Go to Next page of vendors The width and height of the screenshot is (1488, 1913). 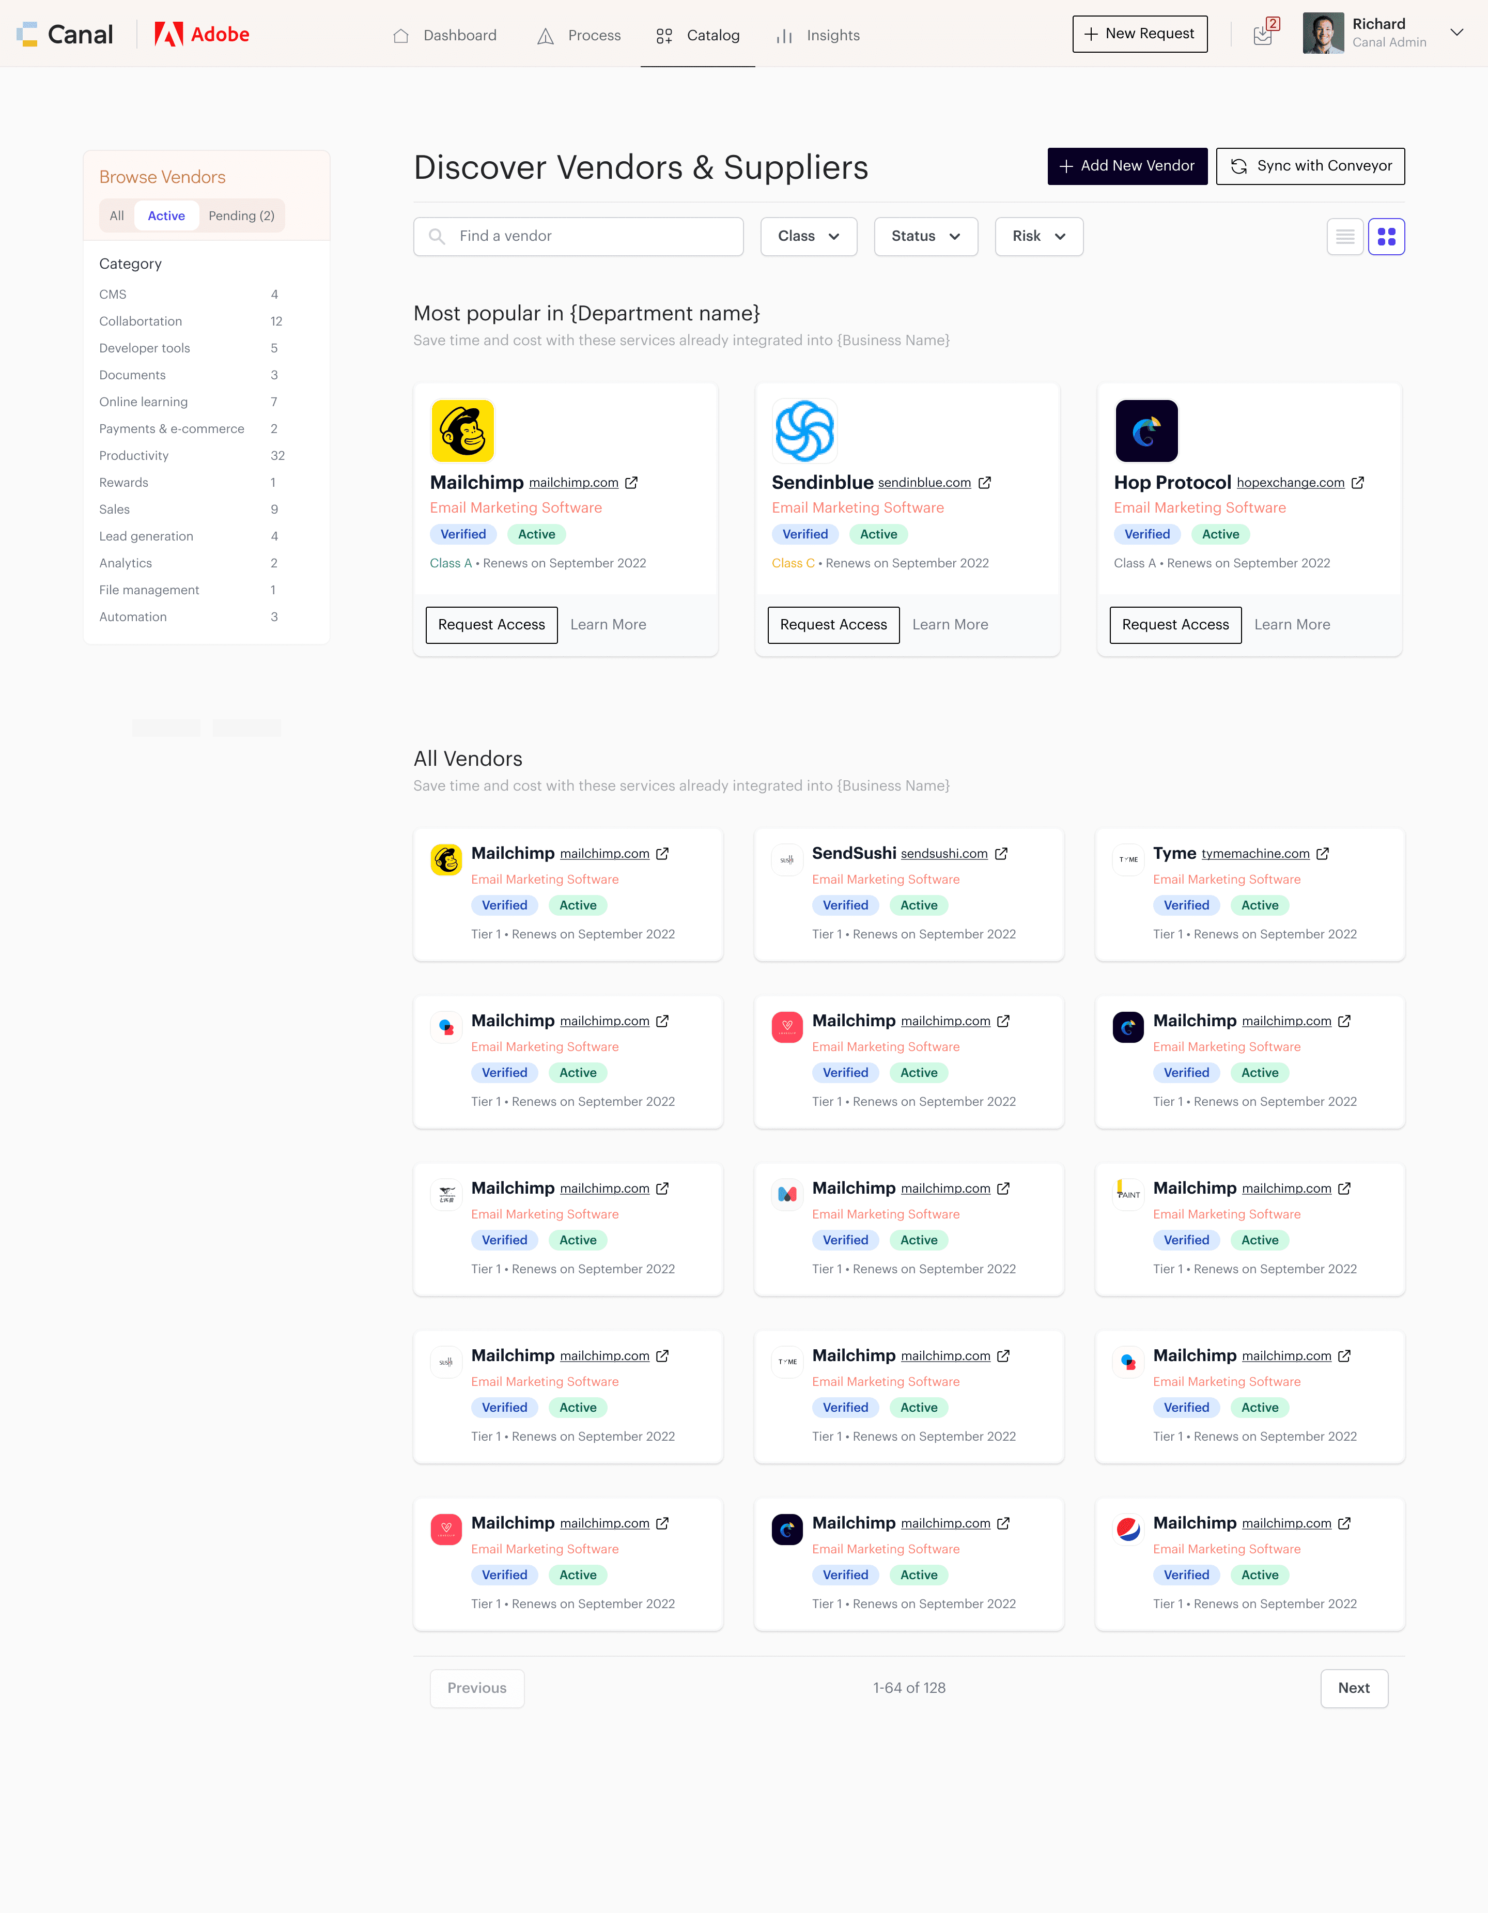coord(1353,1688)
